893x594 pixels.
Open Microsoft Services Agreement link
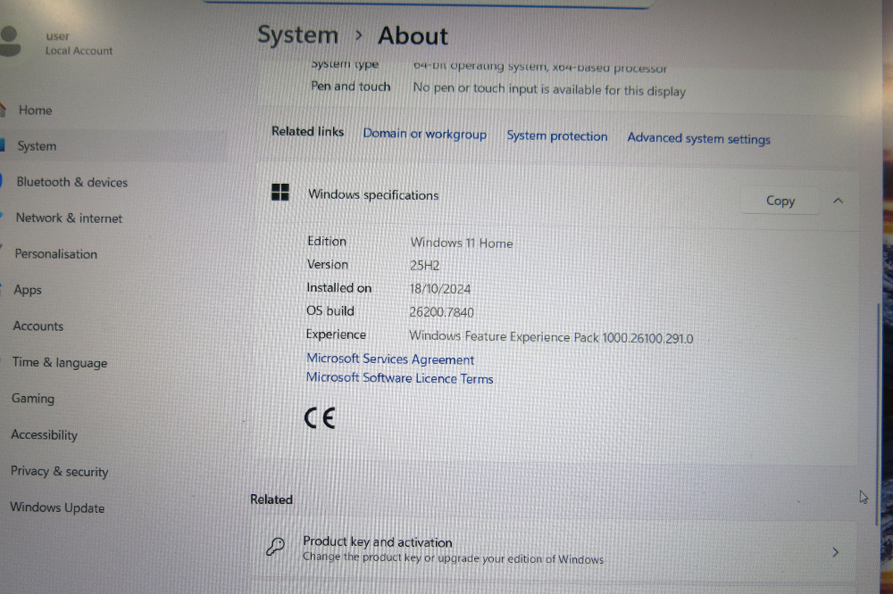click(390, 359)
